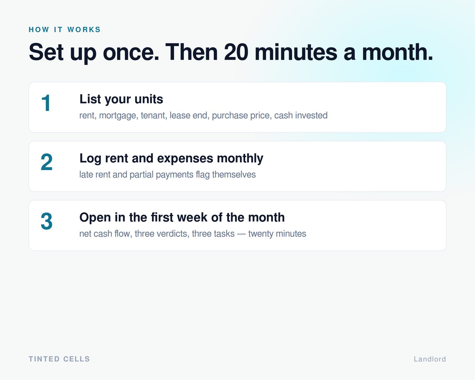Viewport: 475px width, 380px height.
Task: Click the late rent and partial payments text
Action: (167, 174)
